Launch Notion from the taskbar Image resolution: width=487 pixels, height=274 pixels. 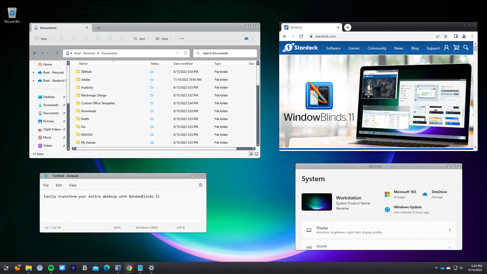click(84, 268)
